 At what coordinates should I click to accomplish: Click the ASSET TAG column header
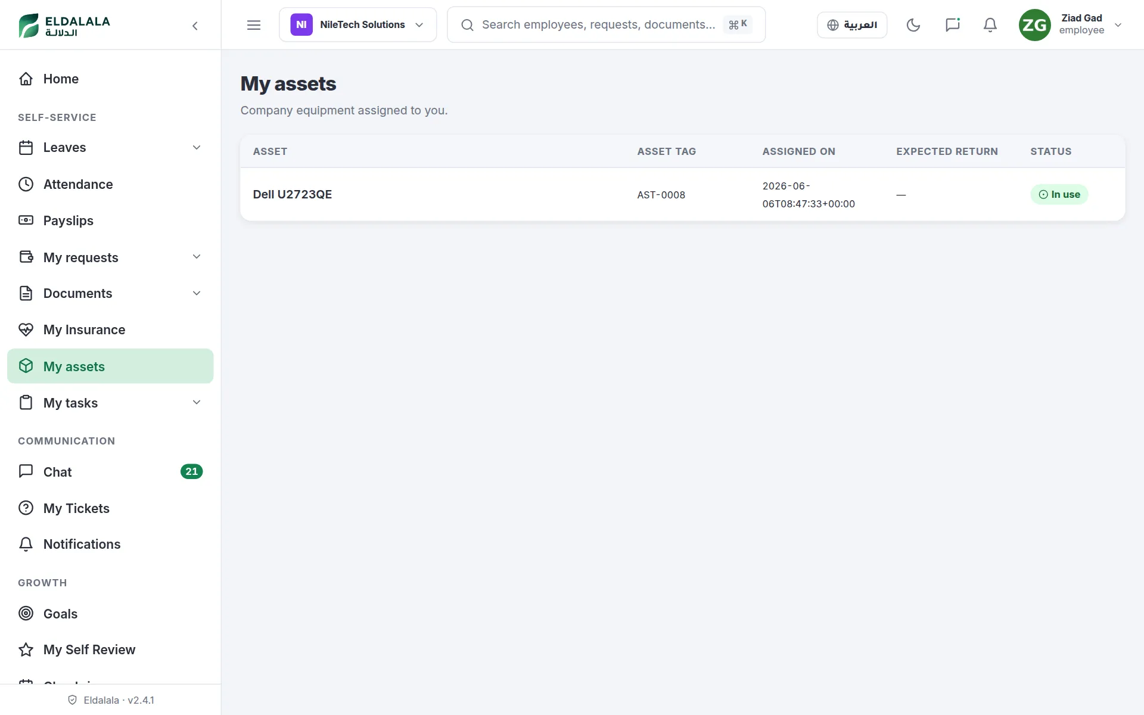coord(666,151)
